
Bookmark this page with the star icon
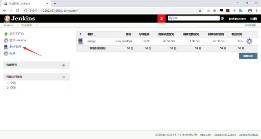(x=200, y=11)
